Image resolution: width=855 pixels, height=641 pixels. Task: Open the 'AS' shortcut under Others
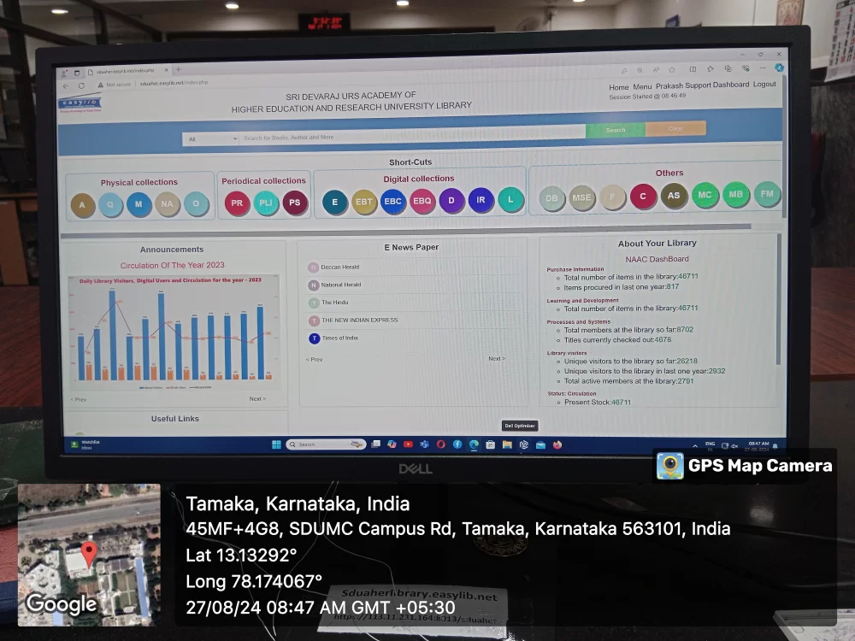pos(674,196)
